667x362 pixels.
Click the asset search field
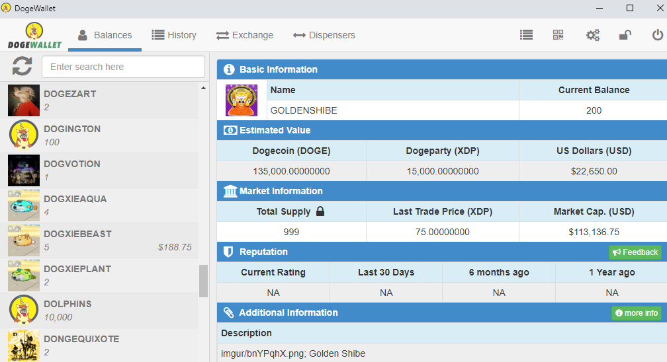coord(123,67)
